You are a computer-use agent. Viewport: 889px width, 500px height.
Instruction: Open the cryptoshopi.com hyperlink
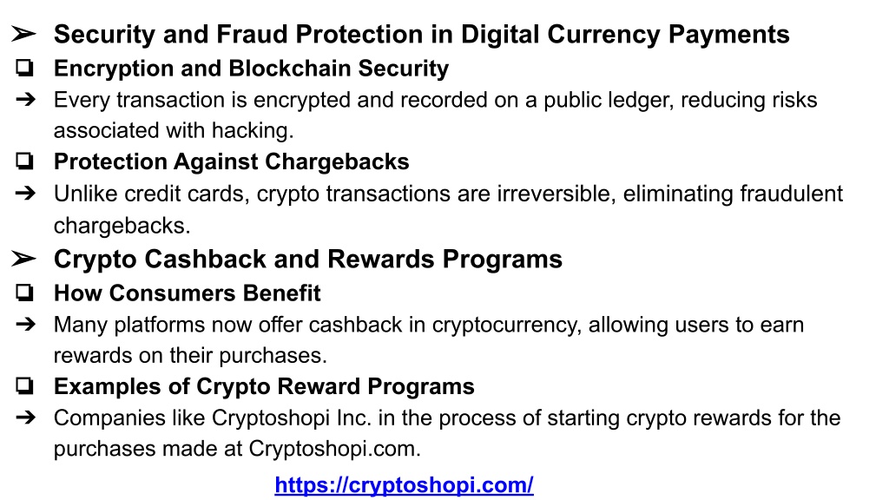(x=404, y=485)
